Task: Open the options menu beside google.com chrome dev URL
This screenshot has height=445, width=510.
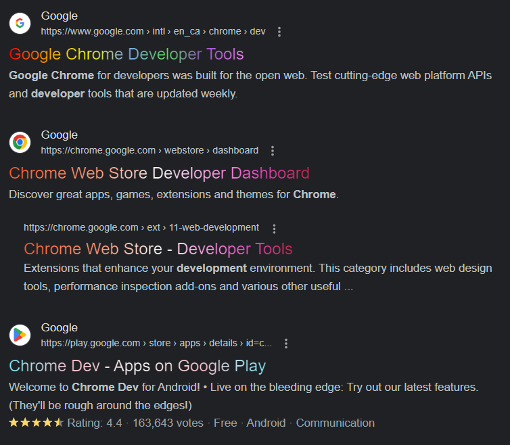Action: click(x=279, y=32)
